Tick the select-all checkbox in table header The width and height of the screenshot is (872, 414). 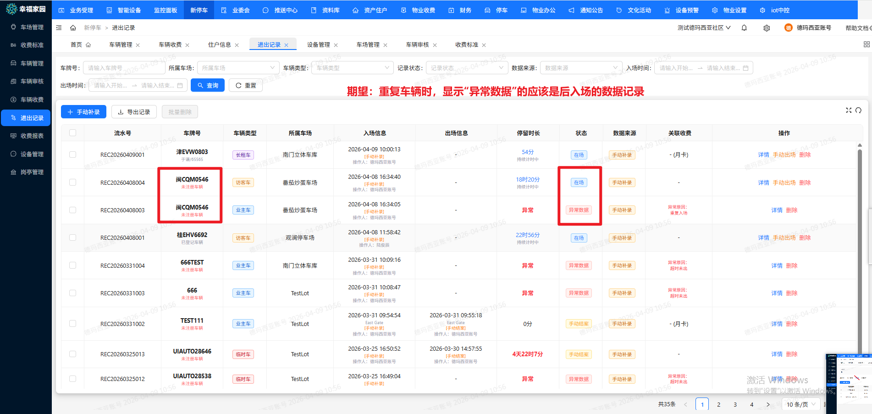click(x=72, y=133)
